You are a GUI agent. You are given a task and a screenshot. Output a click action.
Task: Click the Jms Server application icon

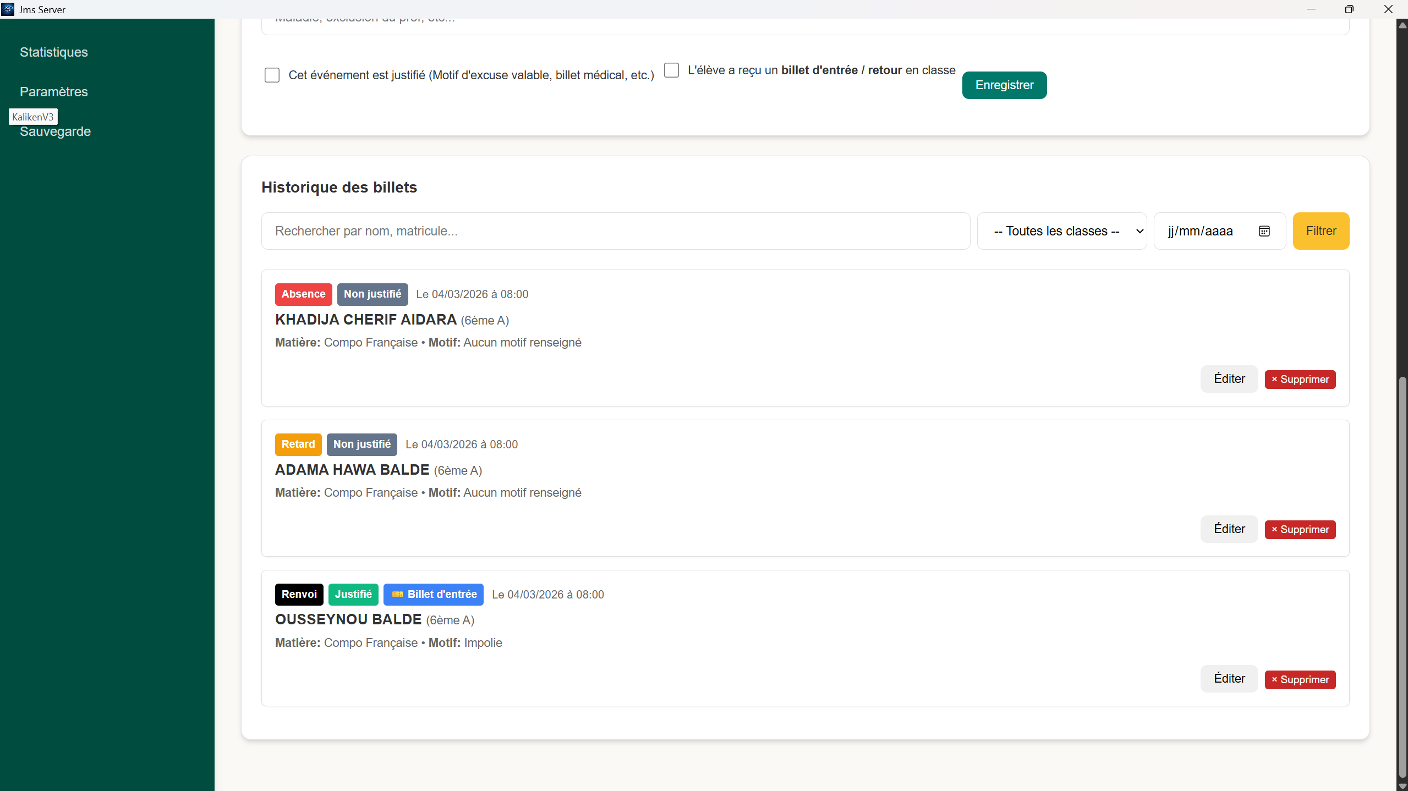click(x=8, y=9)
